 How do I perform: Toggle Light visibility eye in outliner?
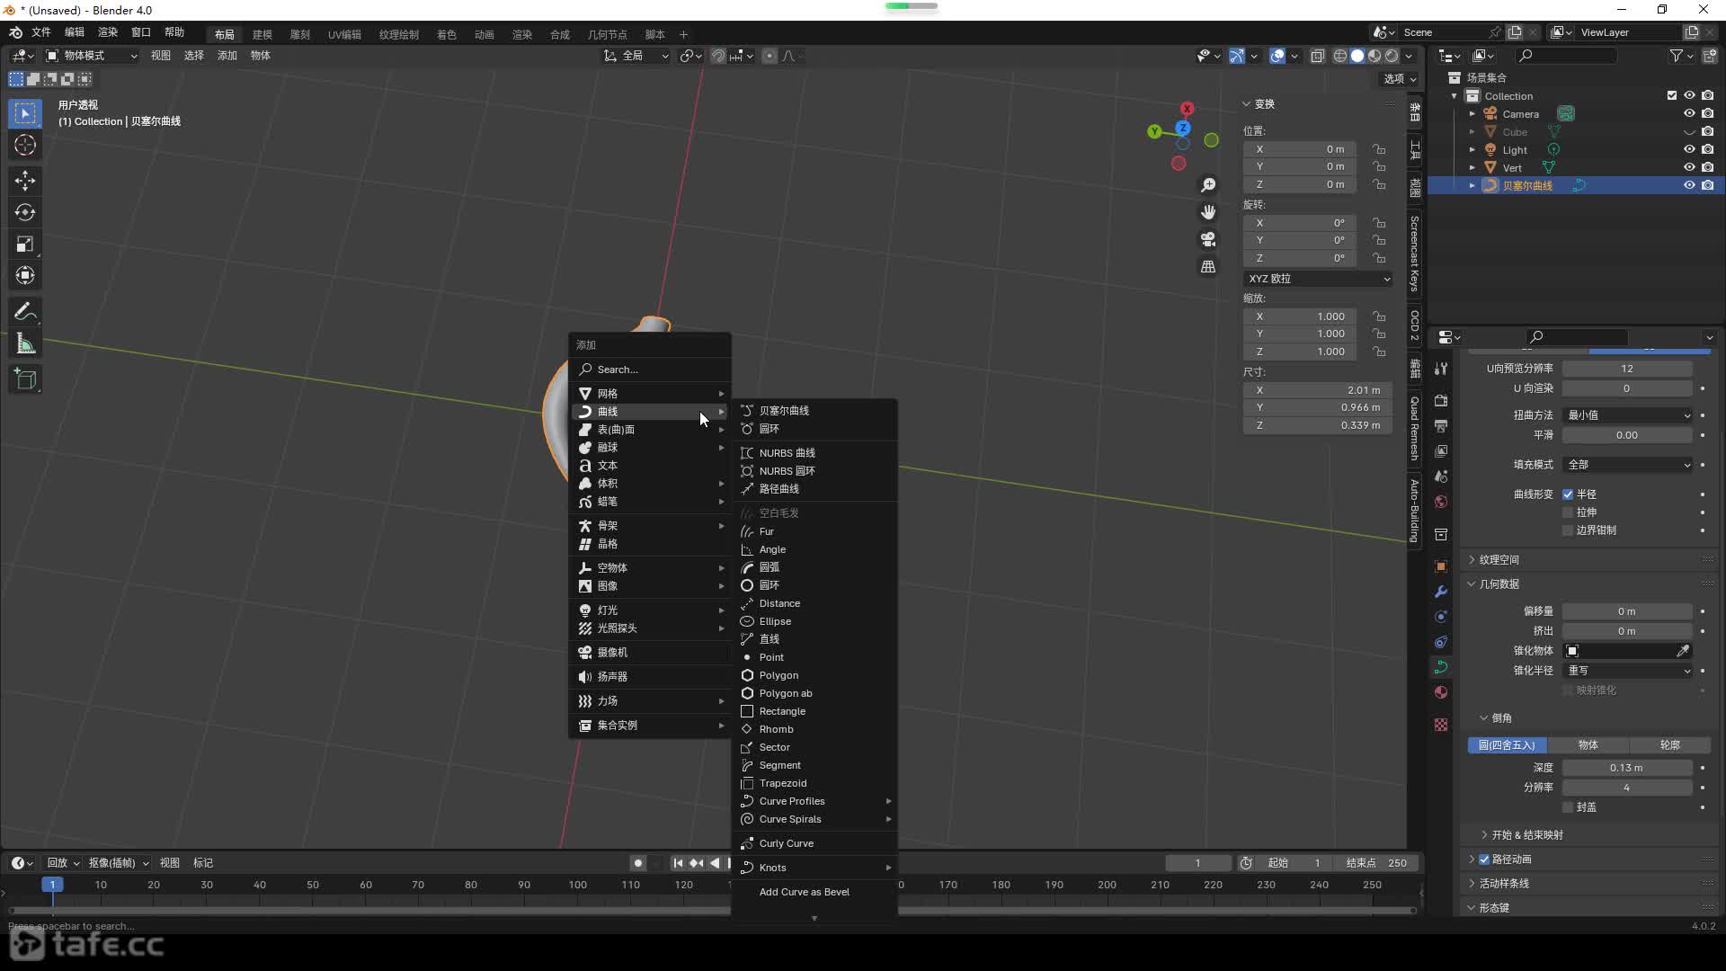tap(1689, 149)
